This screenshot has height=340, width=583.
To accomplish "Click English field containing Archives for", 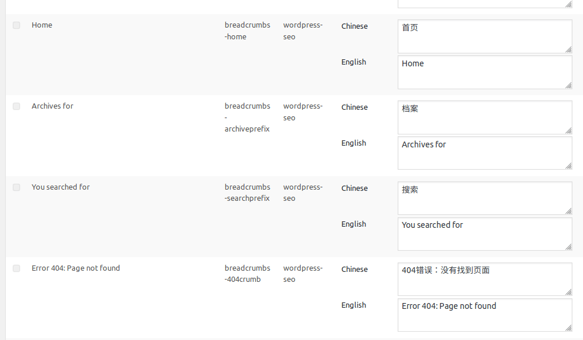I will coord(485,153).
